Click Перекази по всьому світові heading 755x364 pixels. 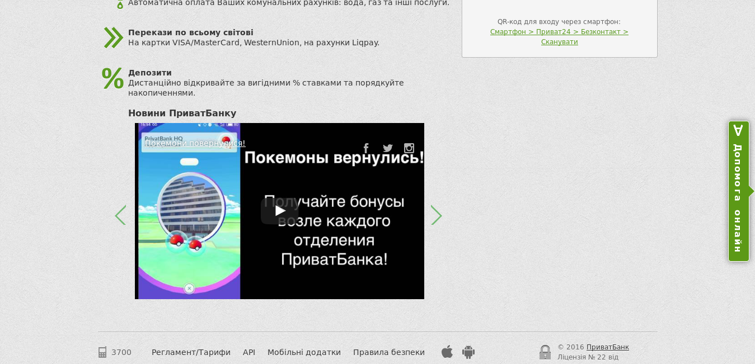(x=191, y=32)
